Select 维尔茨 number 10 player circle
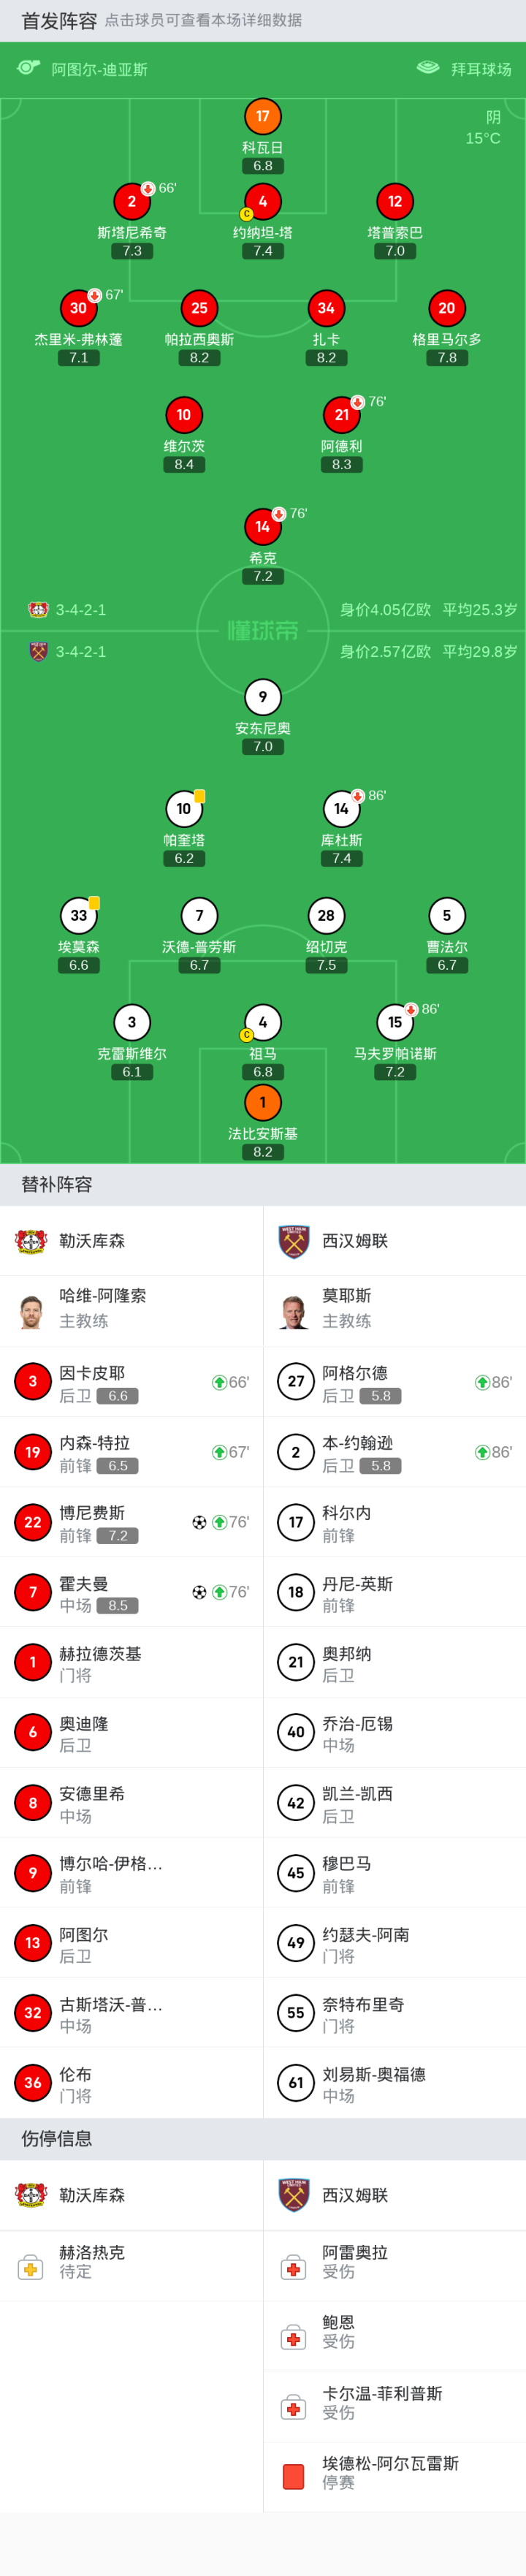The image size is (526, 2576). click(184, 415)
